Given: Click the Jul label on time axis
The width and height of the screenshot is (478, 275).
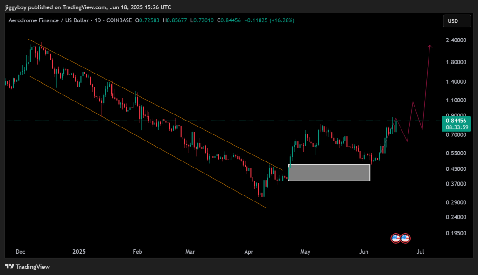Looking at the screenshot, I should click(421, 252).
